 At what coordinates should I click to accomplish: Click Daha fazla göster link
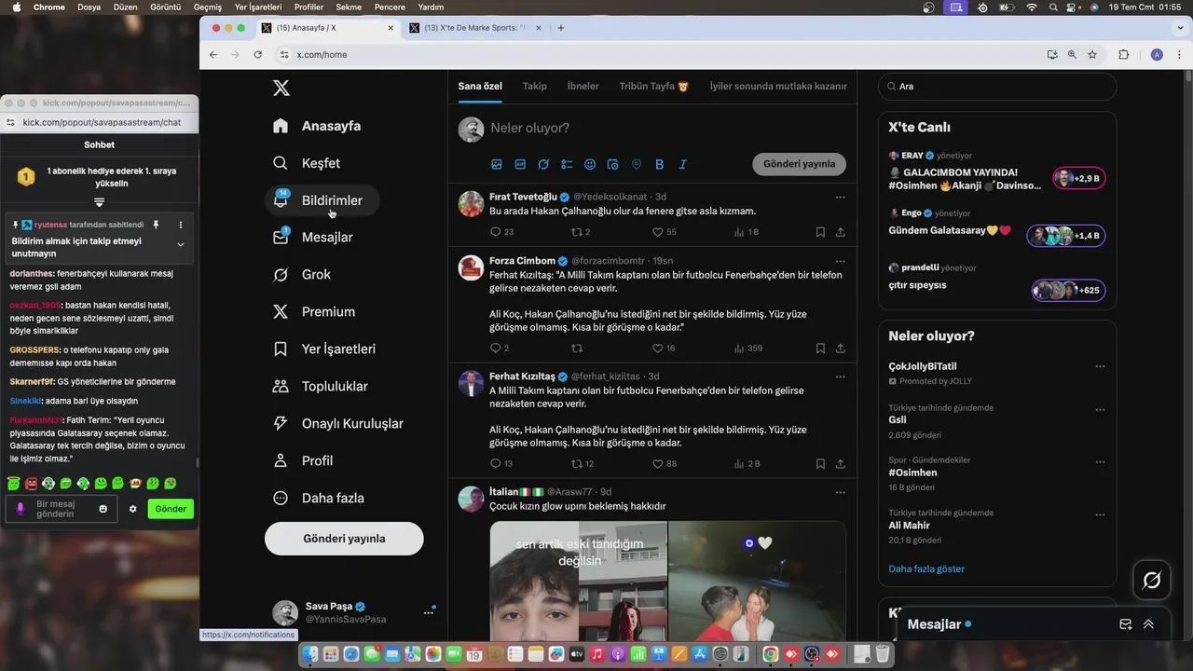point(926,568)
